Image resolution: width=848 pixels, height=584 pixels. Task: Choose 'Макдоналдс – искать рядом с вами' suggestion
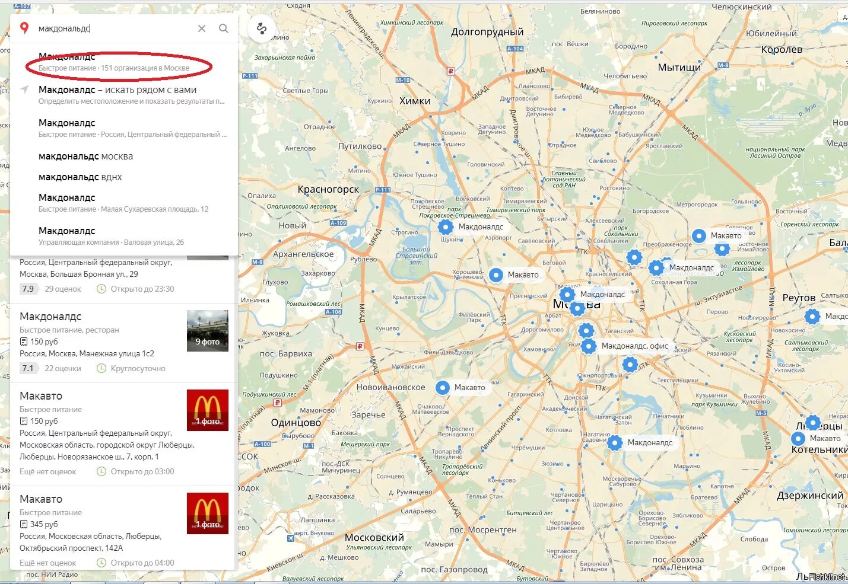click(x=124, y=95)
